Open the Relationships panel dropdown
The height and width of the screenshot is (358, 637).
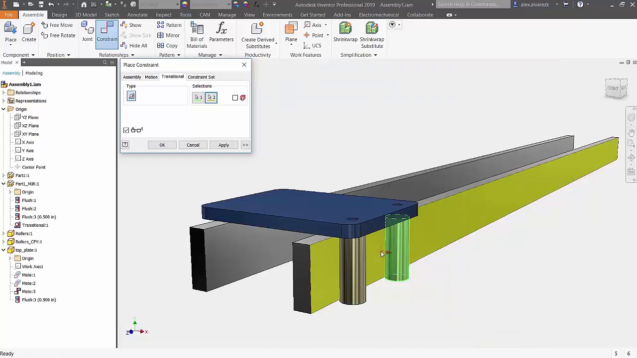132,55
